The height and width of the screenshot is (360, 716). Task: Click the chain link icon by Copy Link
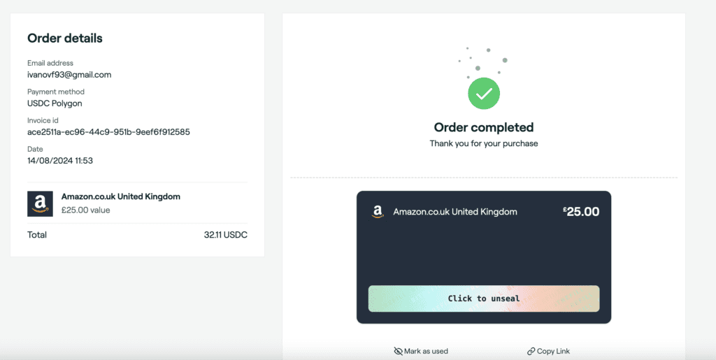[x=531, y=351]
